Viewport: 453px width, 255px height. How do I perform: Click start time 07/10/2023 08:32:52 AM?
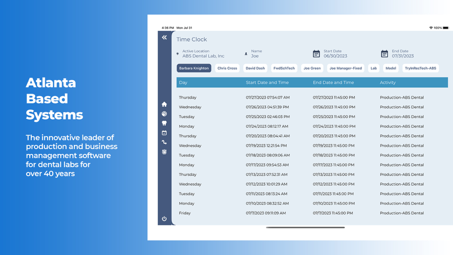point(267,203)
